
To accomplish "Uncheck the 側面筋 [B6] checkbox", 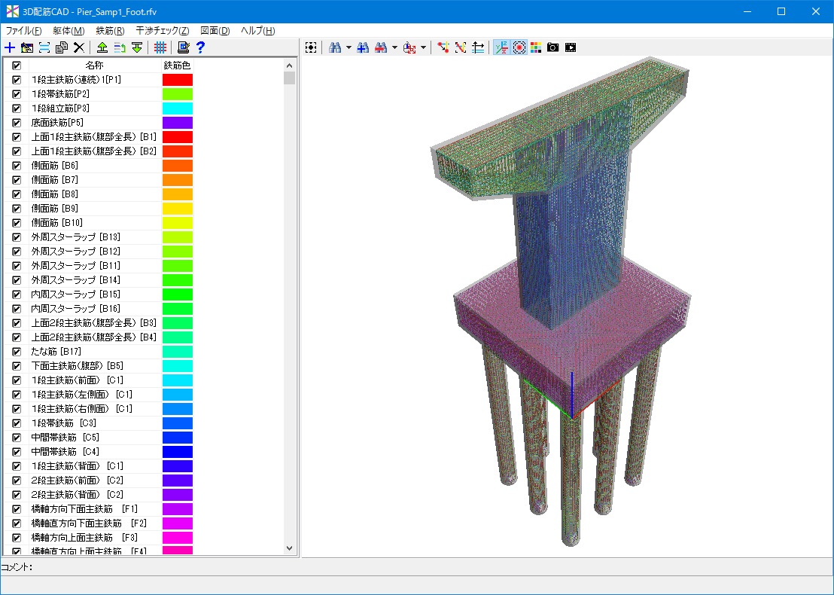I will pos(17,166).
